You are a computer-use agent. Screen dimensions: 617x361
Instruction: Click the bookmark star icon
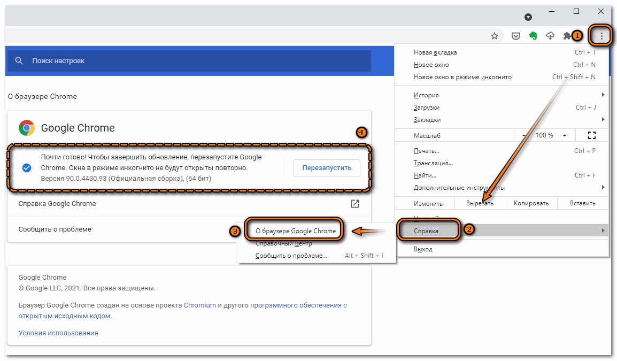coord(495,36)
